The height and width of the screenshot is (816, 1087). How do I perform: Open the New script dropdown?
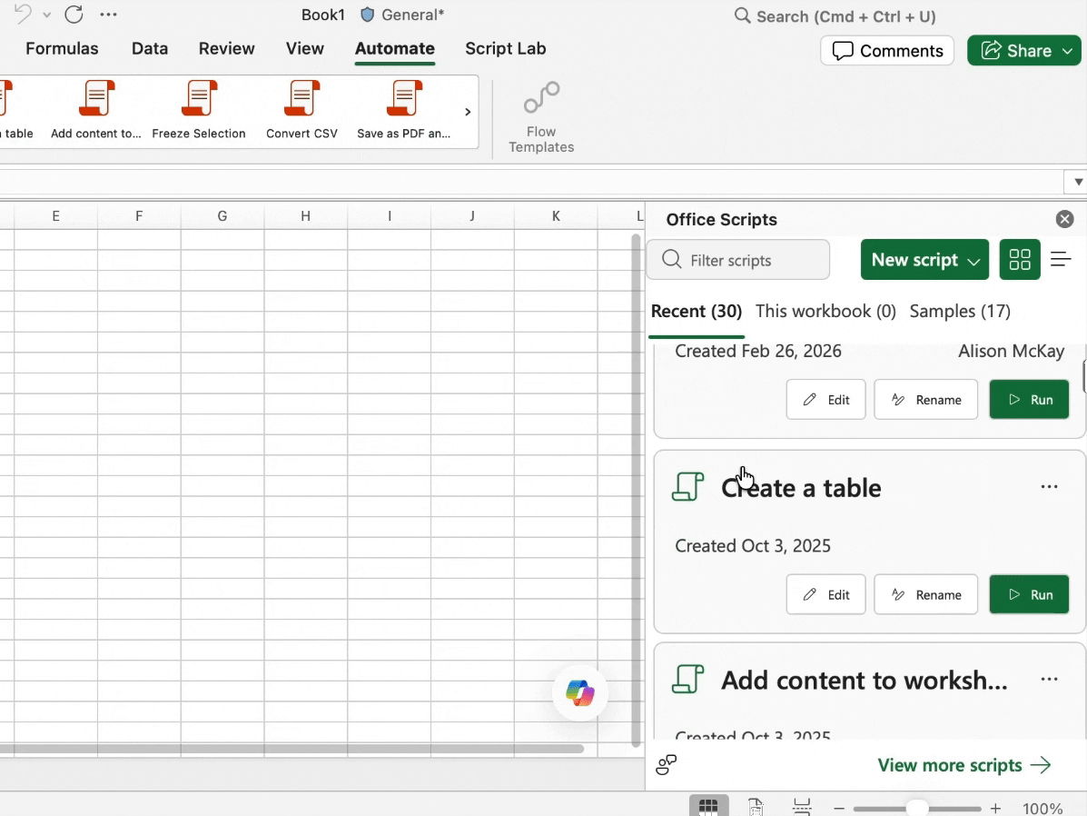[924, 259]
